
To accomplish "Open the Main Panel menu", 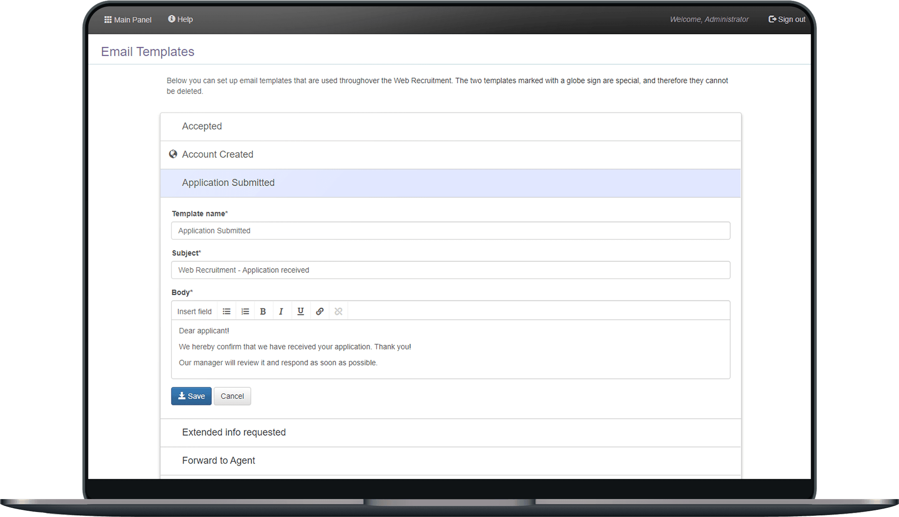I will 128,20.
